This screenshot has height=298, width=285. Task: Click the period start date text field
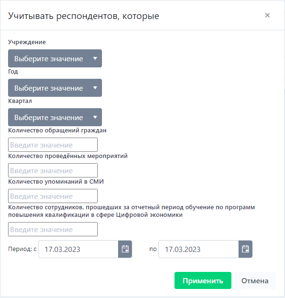tap(78, 249)
